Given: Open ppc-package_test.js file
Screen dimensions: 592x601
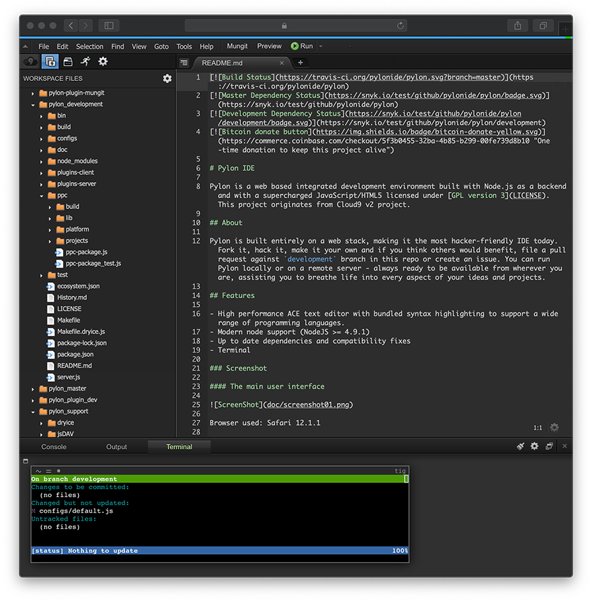Looking at the screenshot, I should pos(93,264).
